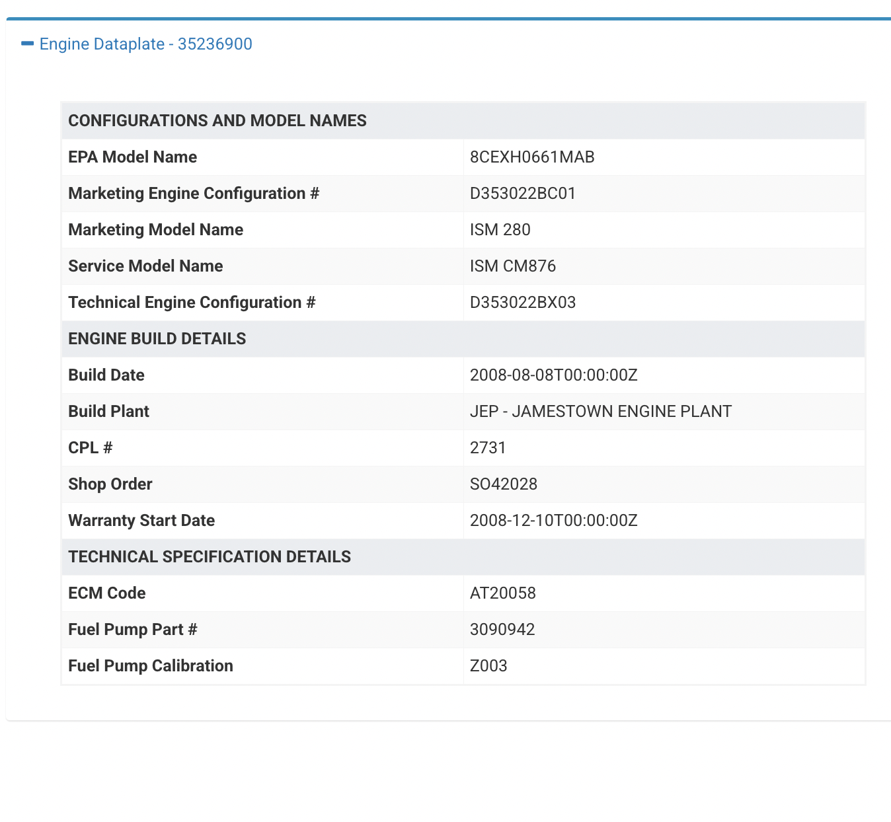The width and height of the screenshot is (891, 822).
Task: Click the Fuel Pump Calibration value Z003
Action: point(488,666)
